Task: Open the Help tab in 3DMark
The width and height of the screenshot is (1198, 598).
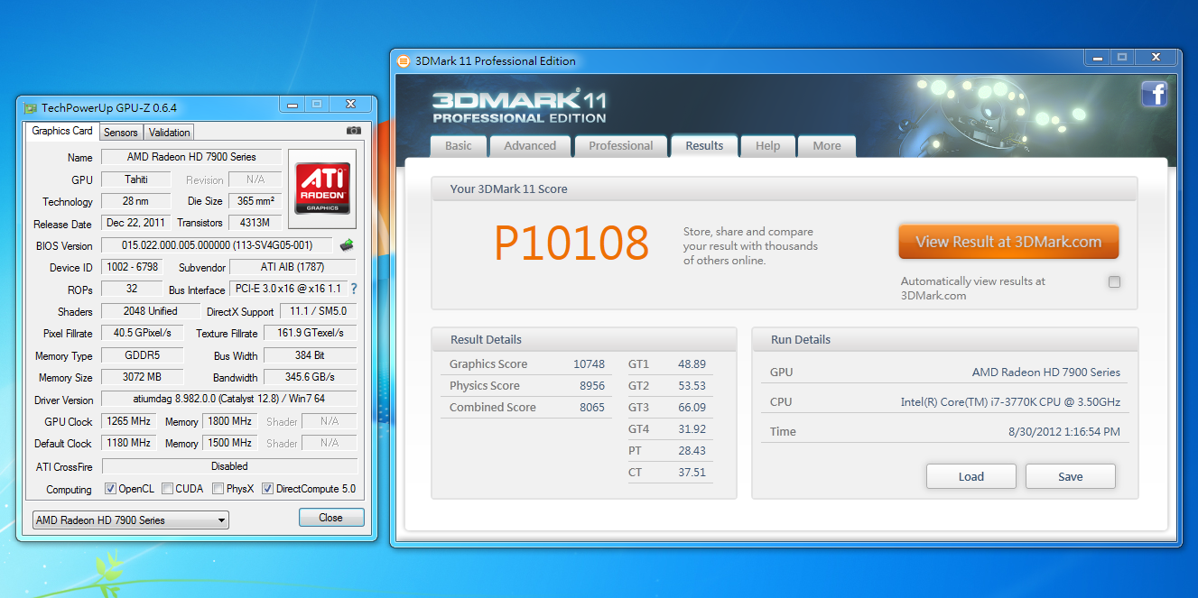Action: click(768, 146)
